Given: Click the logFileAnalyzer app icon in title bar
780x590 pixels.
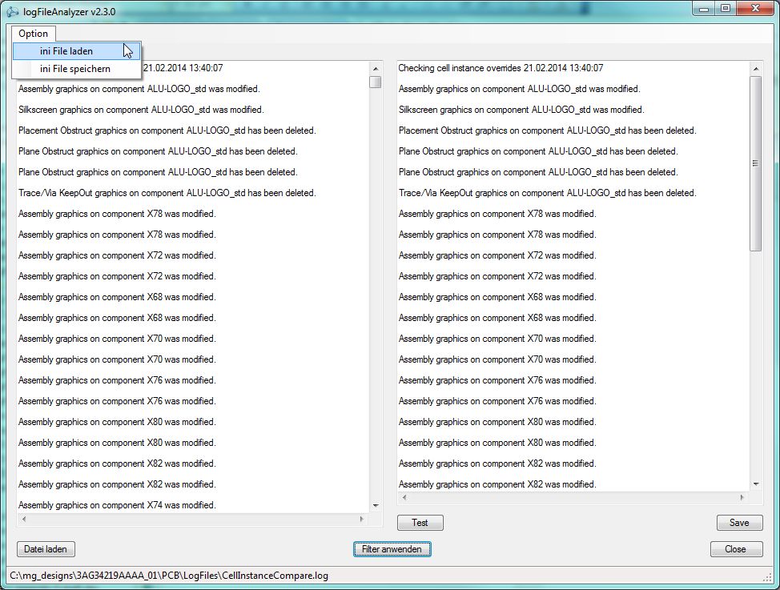Looking at the screenshot, I should tap(14, 10).
